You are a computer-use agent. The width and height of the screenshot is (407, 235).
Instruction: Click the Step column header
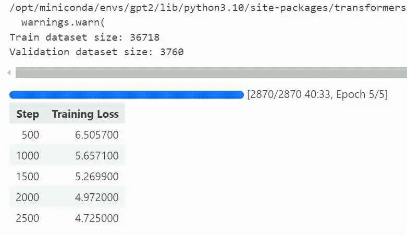click(28, 114)
